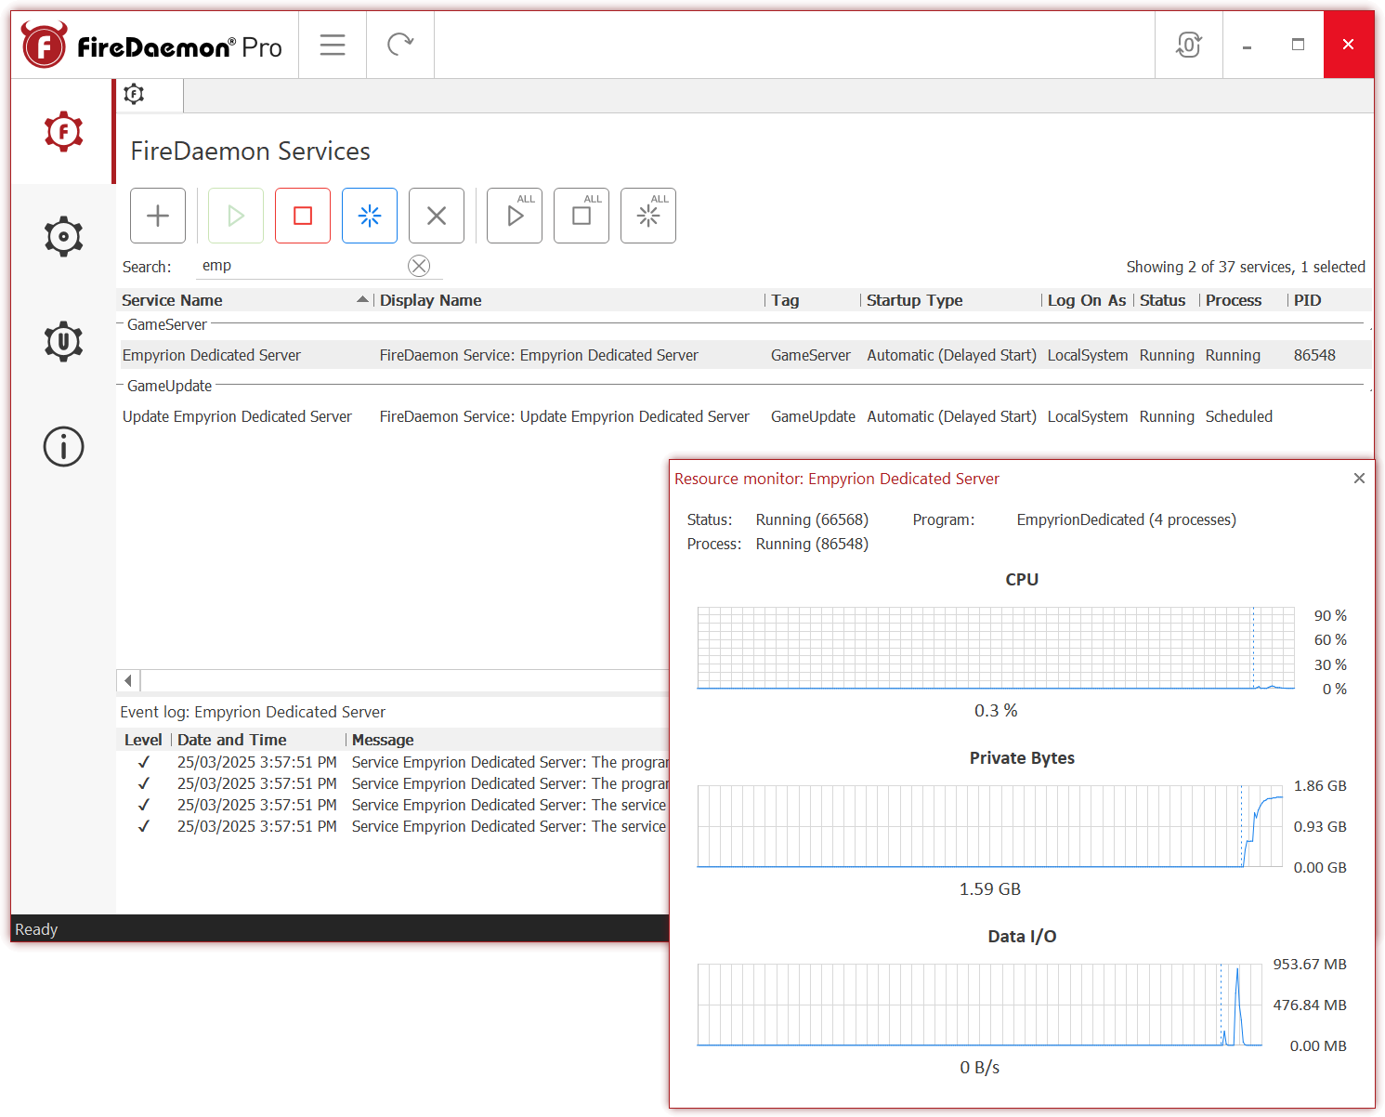Click PID value 86548
Viewport: 1385px width, 1117px height.
pyautogui.click(x=1314, y=355)
